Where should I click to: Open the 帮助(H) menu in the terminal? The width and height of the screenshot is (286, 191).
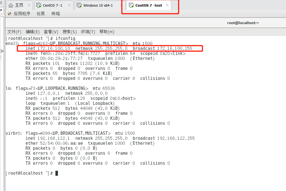pos(107,32)
